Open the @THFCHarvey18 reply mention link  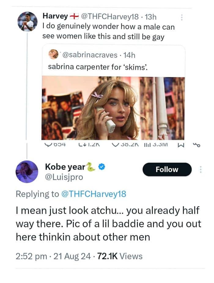tap(94, 194)
